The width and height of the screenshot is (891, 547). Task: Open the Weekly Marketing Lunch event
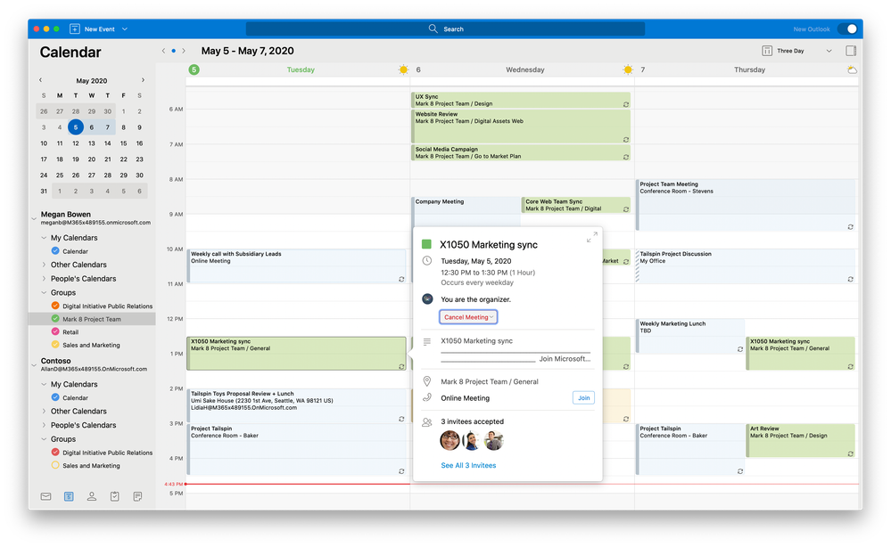(x=689, y=336)
